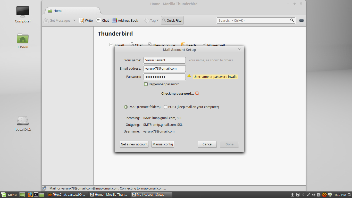
Task: Expand the Get Messages dropdown arrow
Action: (74, 20)
